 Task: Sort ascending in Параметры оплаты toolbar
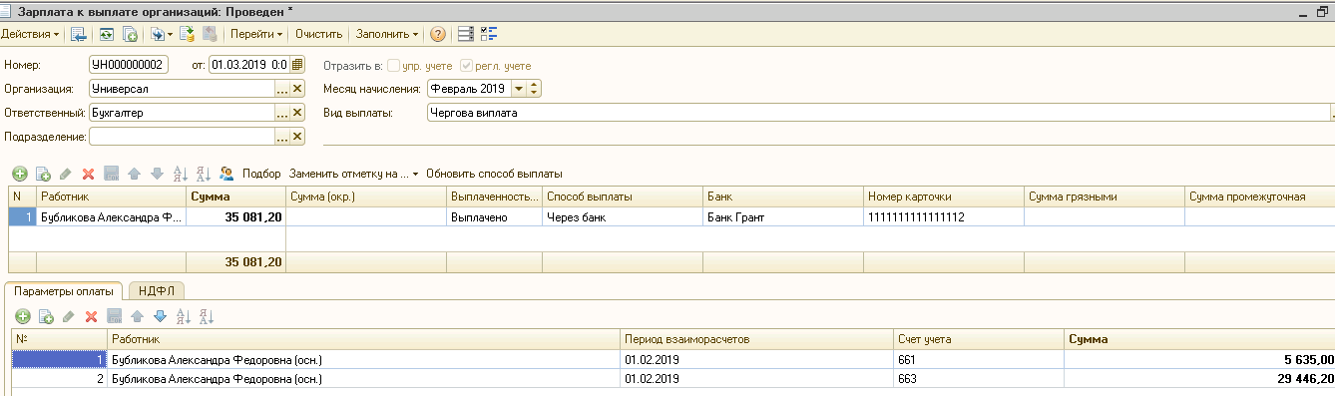point(184,316)
